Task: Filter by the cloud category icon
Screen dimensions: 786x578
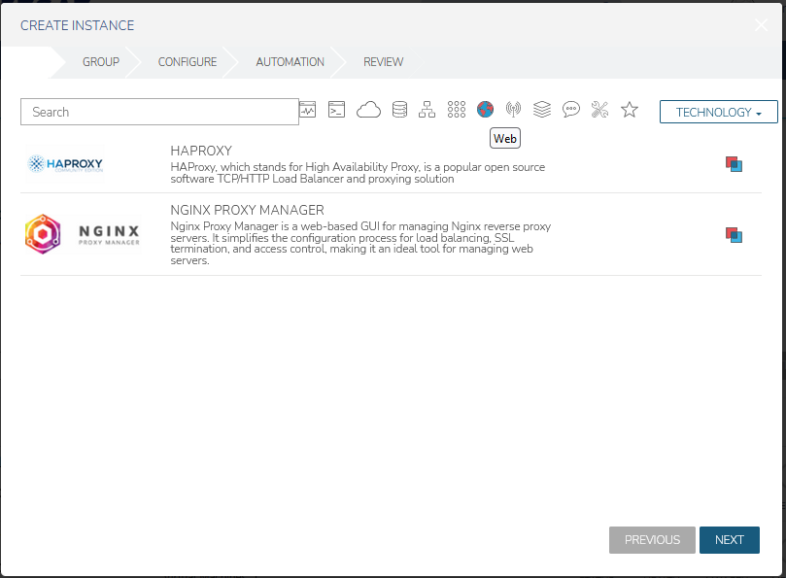Action: [x=368, y=111]
